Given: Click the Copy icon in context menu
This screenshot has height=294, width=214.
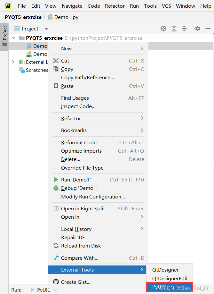Looking at the screenshot, I should tap(56, 69).
